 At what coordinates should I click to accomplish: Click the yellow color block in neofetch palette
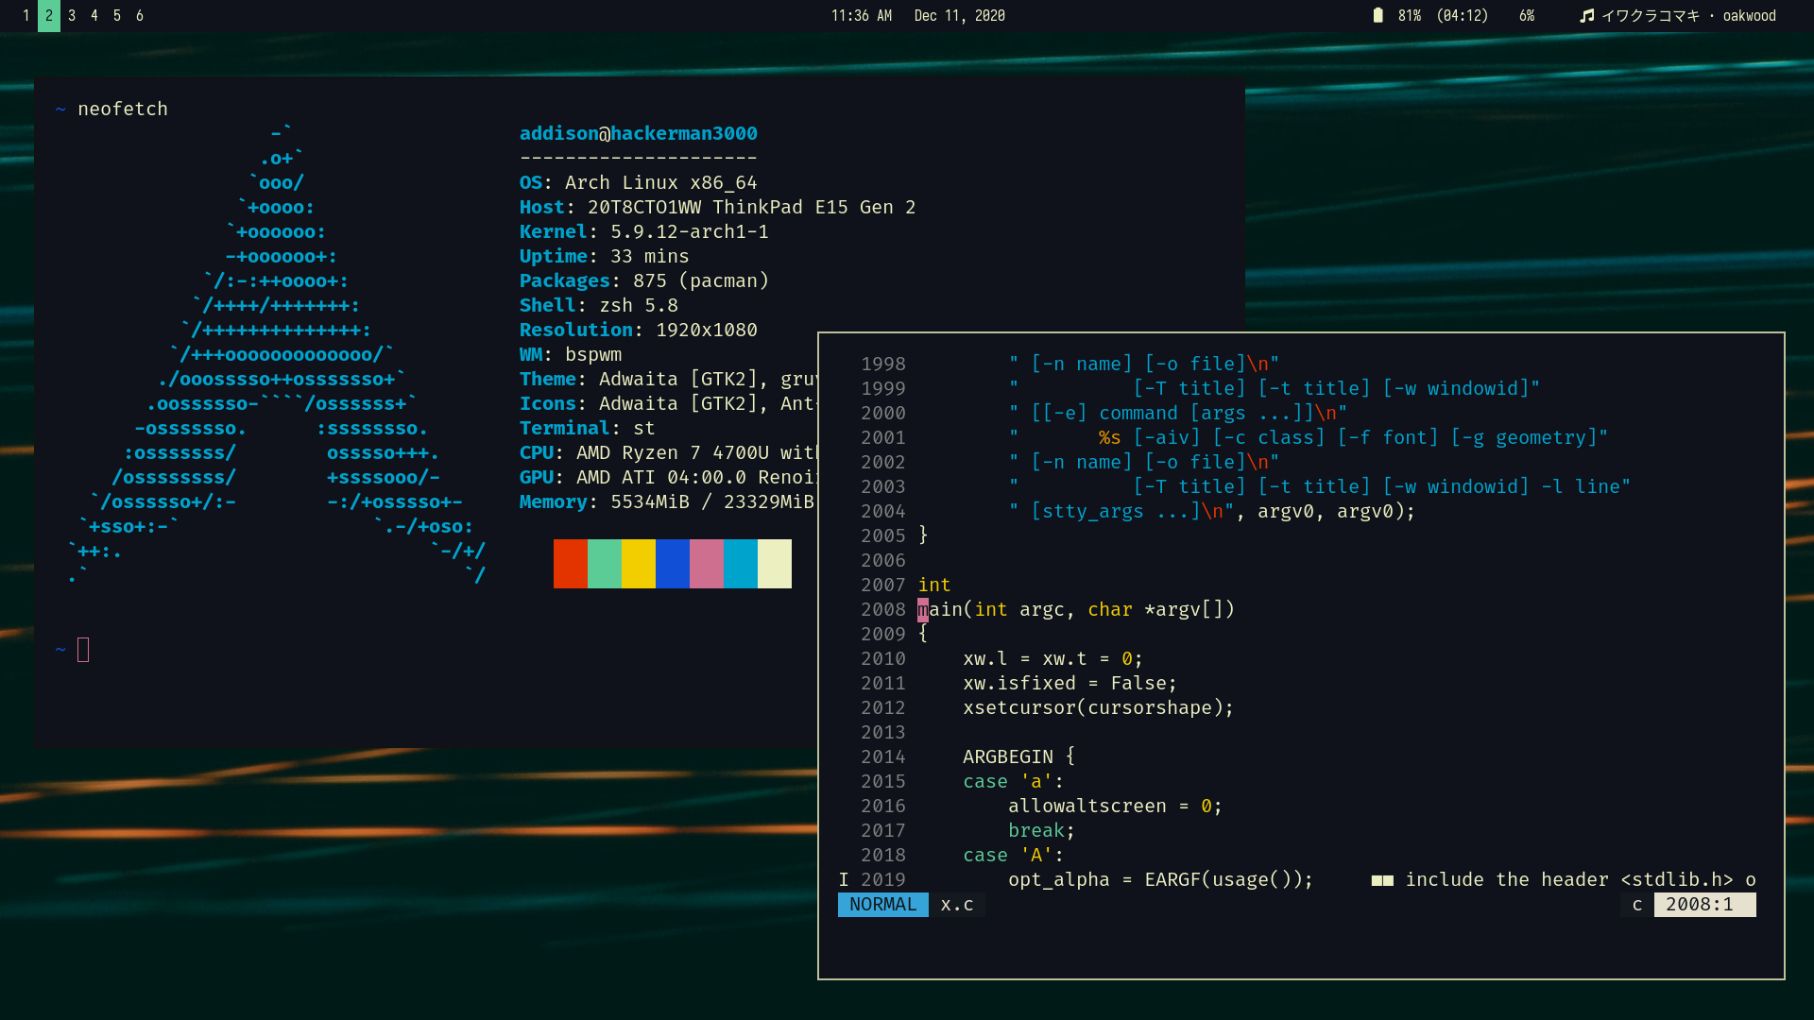point(638,564)
